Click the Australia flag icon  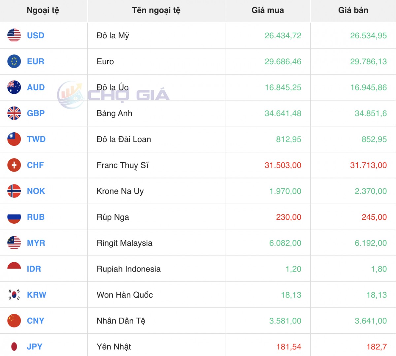tap(14, 87)
